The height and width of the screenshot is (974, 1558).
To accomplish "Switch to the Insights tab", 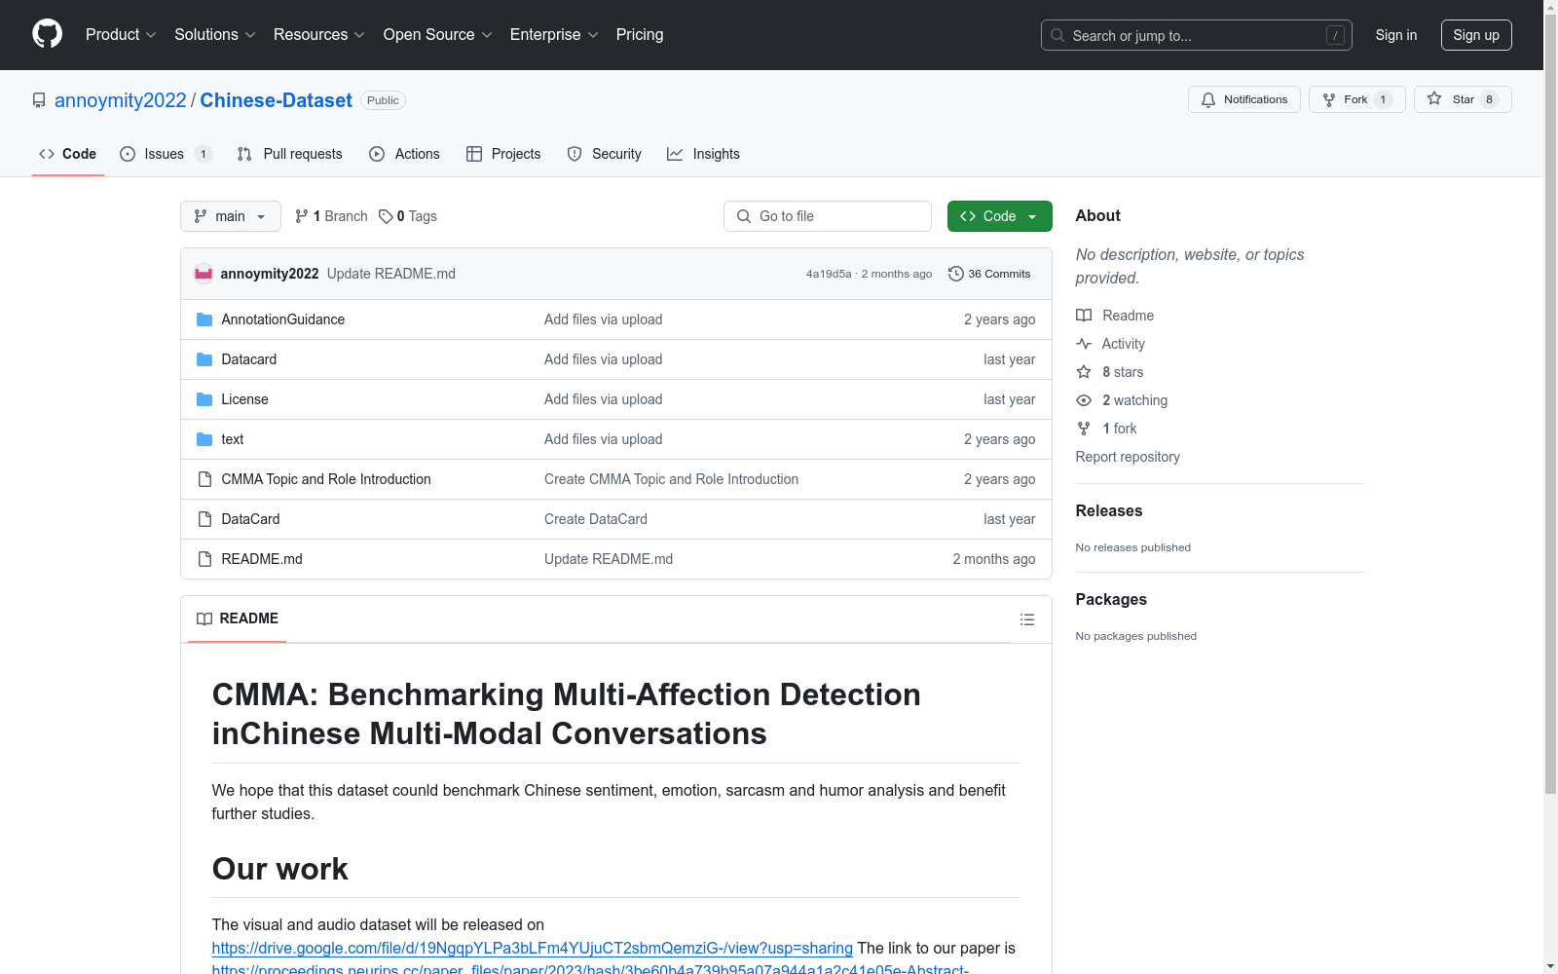I will click(x=704, y=154).
